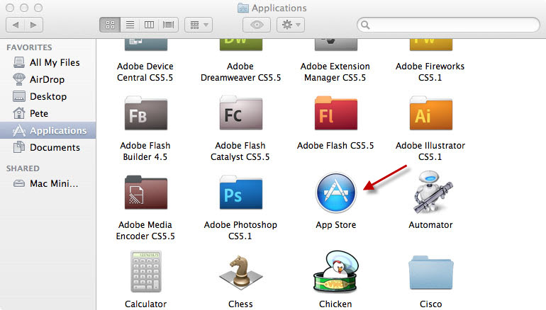This screenshot has height=310, width=546.
Task: Select the Adobe Flash Catalyst CS5.5 folder icon
Action: [x=241, y=113]
